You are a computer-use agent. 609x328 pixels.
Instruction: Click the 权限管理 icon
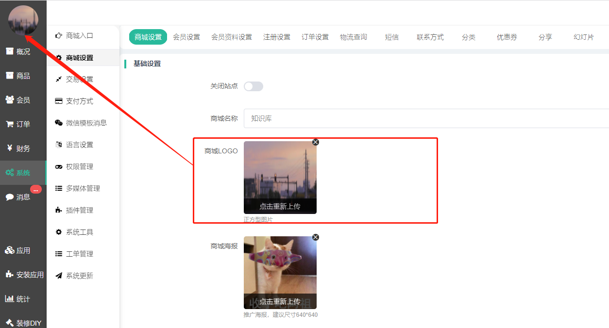(x=59, y=166)
